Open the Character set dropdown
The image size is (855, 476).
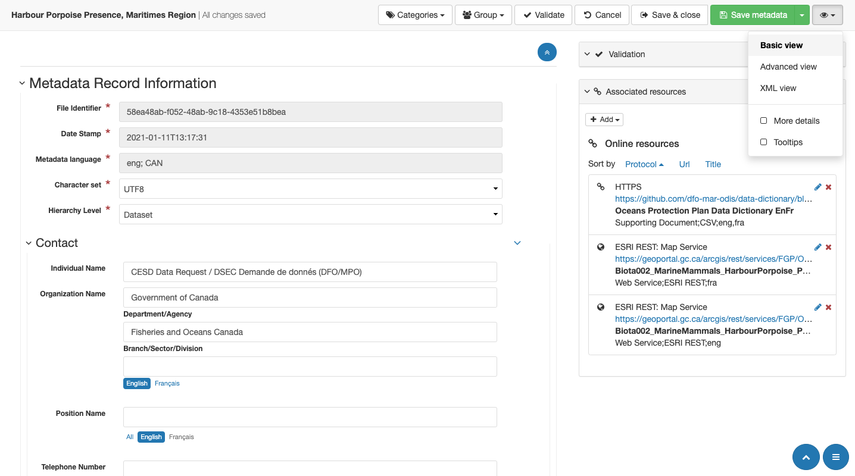pos(311,189)
